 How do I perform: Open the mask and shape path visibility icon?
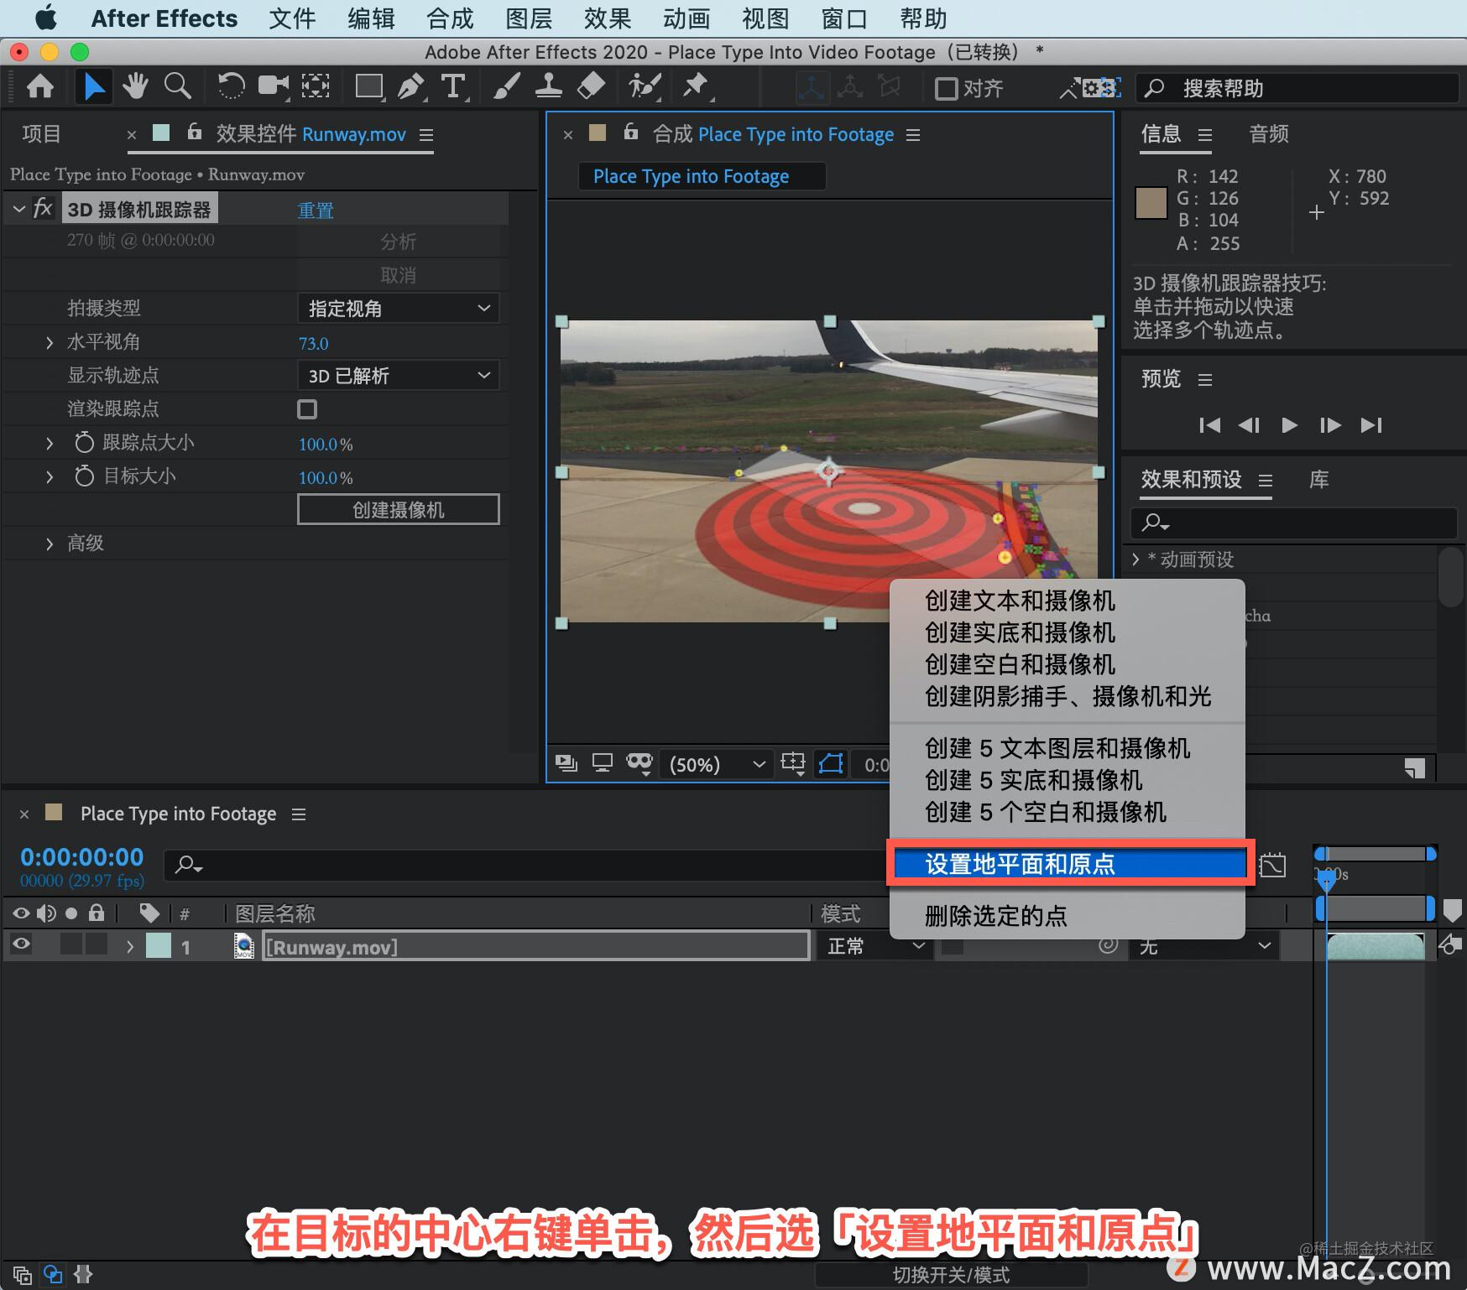[x=831, y=763]
